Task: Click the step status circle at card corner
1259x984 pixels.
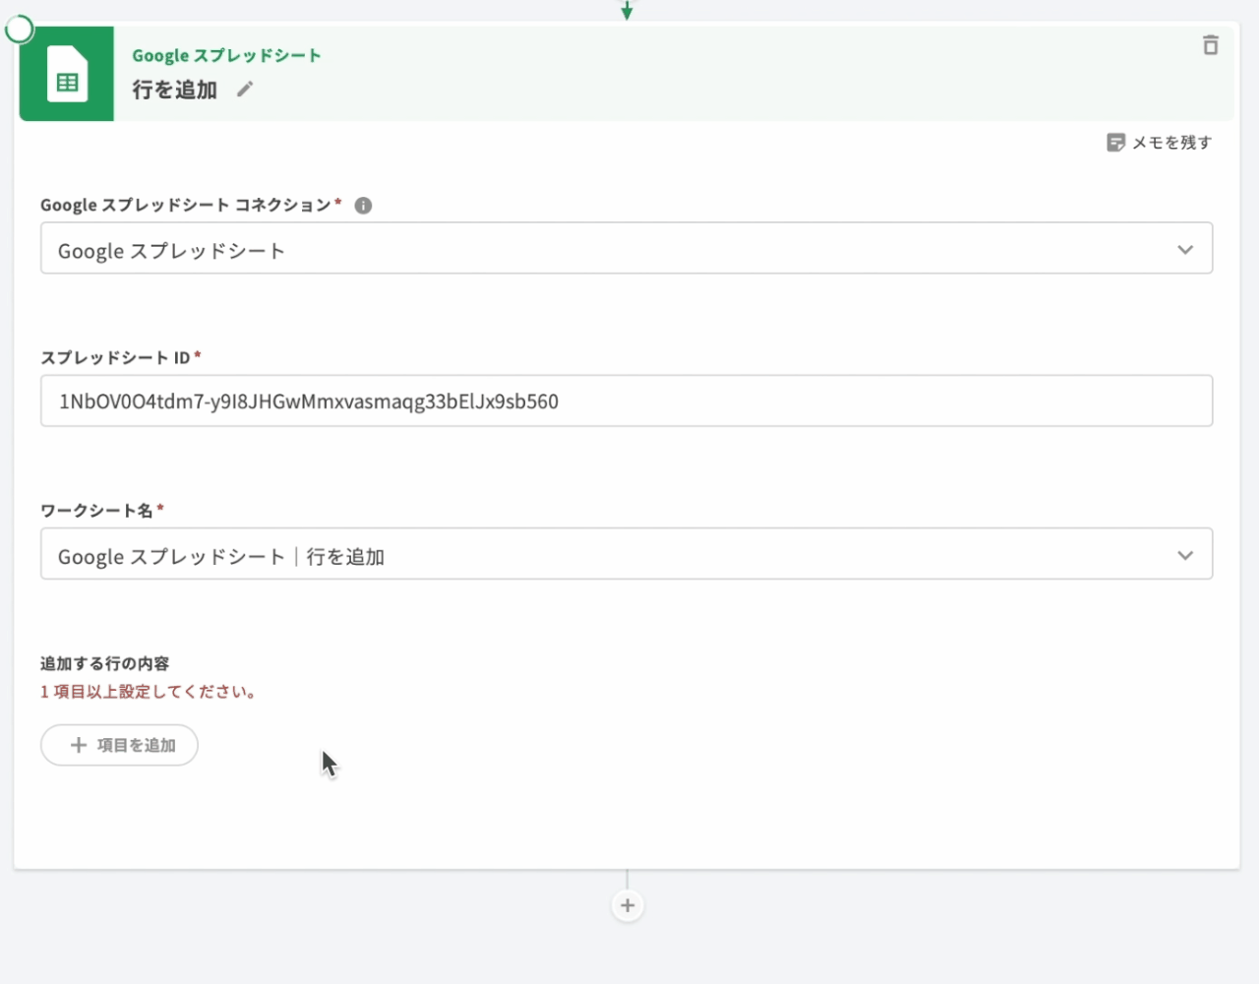Action: coord(20,30)
